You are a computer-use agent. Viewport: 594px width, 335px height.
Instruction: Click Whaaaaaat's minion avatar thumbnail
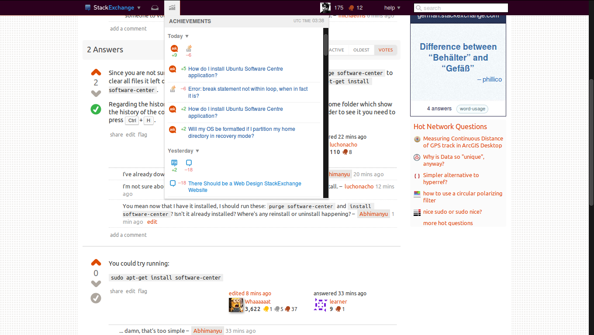pyautogui.click(x=236, y=305)
